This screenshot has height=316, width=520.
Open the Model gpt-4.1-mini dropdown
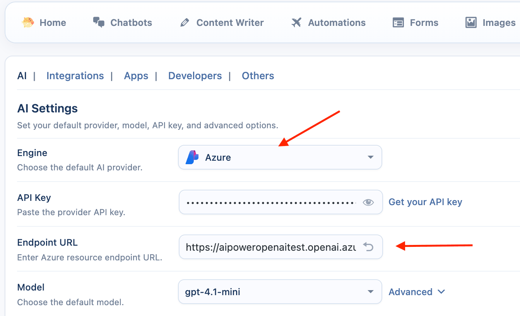pos(280,292)
